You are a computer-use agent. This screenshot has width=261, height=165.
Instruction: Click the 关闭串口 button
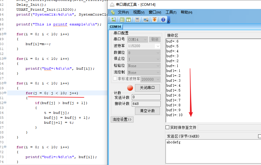click(x=147, y=88)
